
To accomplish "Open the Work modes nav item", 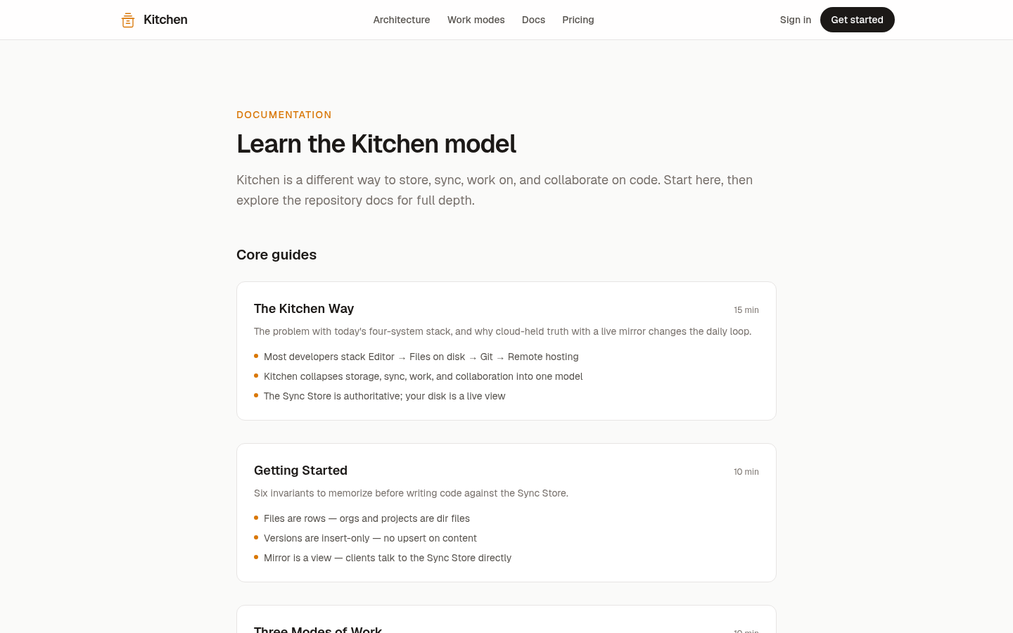I will pos(476,20).
